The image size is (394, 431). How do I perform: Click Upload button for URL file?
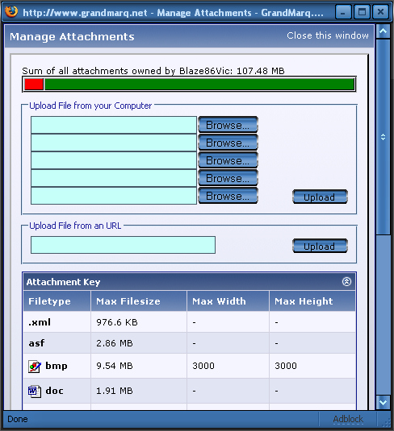click(x=320, y=246)
